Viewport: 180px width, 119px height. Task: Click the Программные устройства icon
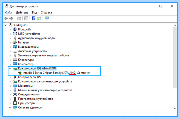coord(15,99)
